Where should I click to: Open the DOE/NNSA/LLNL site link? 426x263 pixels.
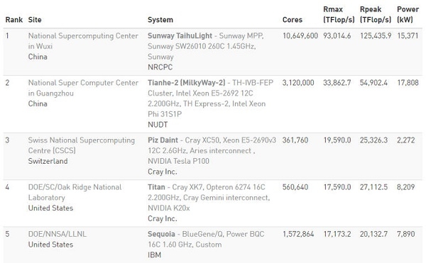tap(58, 234)
